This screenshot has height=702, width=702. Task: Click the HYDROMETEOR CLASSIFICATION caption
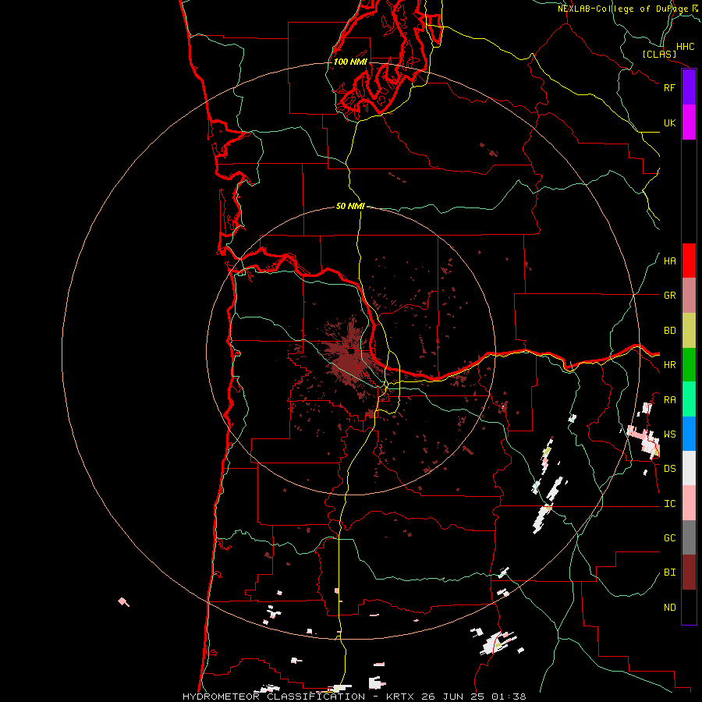coord(273,697)
